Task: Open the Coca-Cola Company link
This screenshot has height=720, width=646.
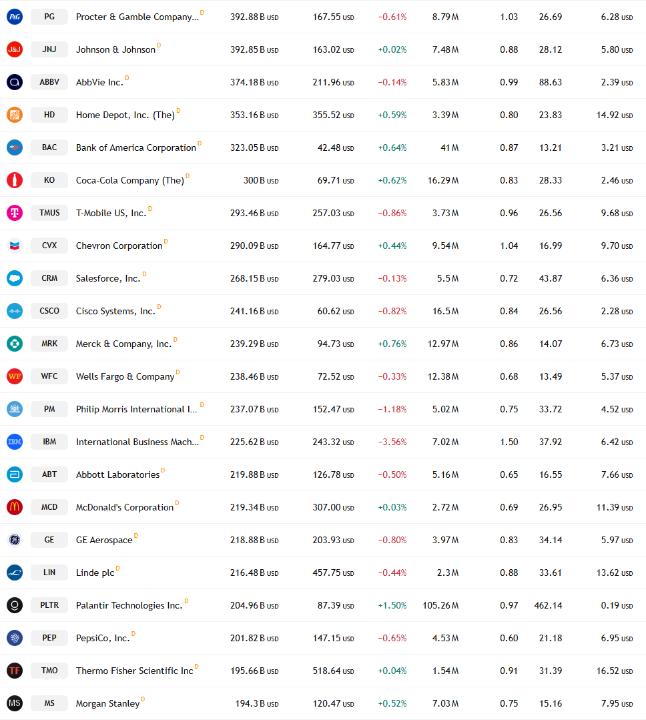Action: [130, 180]
